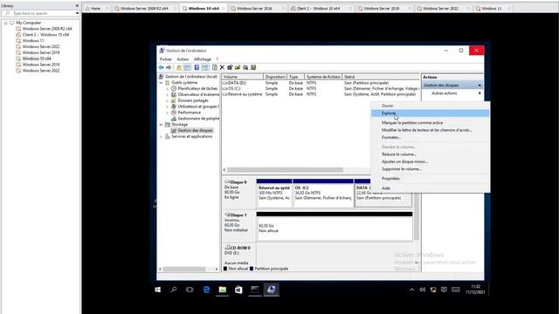The image size is (559, 314).
Task: Click the taskbar Search magnifier
Action: [174, 290]
